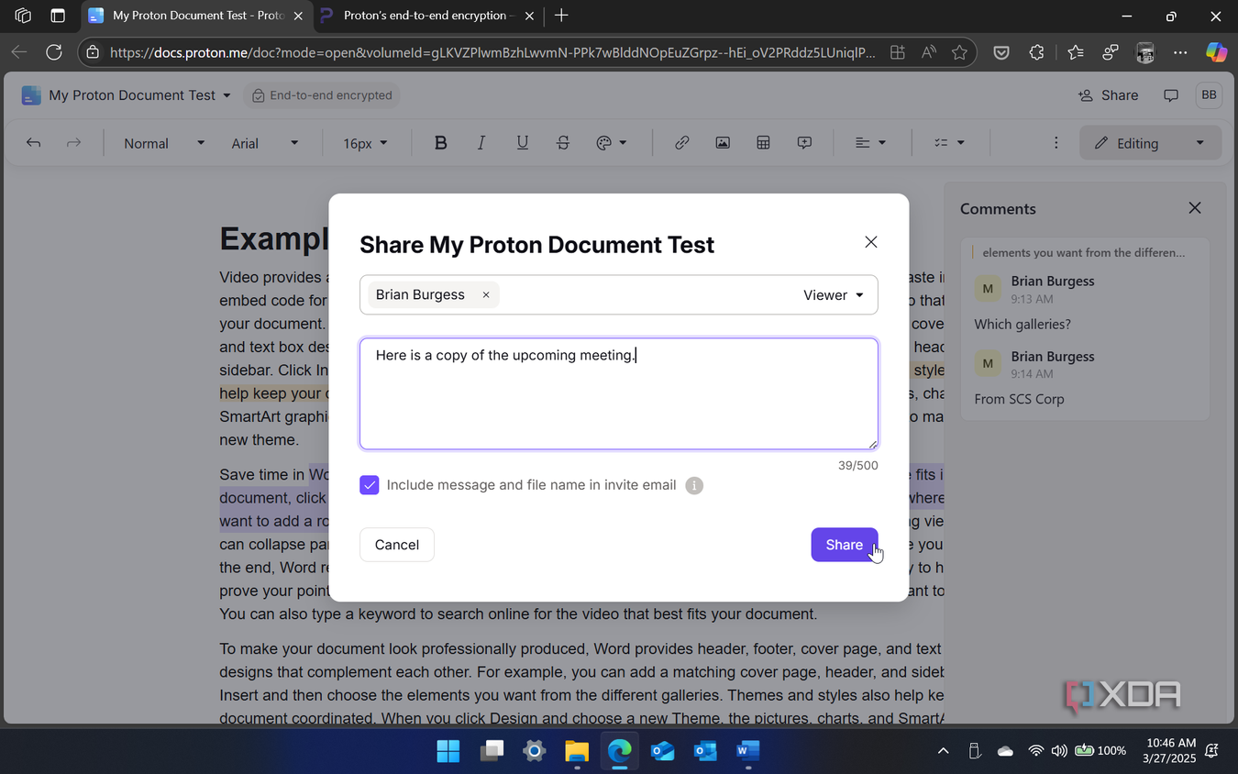
Task: Open browser Settings and more menu
Action: click(x=1180, y=52)
